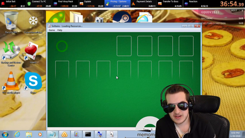Switch to Solitaire taskbar button
This screenshot has width=245, height=138.
point(112,134)
